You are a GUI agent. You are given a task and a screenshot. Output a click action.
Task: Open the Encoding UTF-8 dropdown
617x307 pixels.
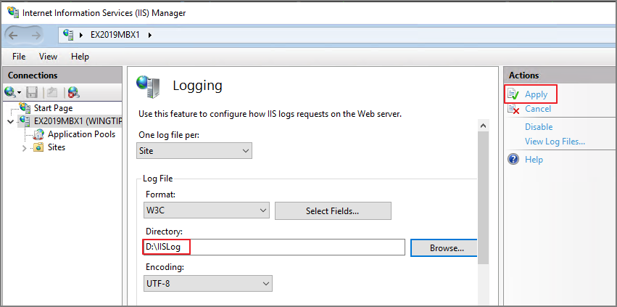(x=208, y=283)
